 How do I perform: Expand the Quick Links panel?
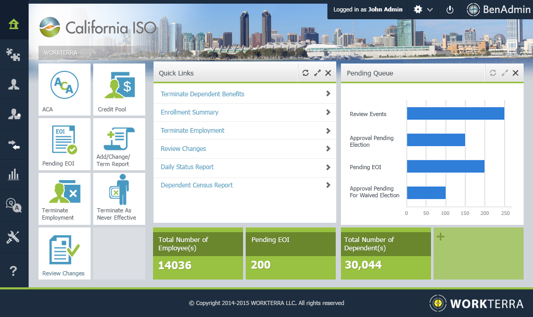coord(318,73)
